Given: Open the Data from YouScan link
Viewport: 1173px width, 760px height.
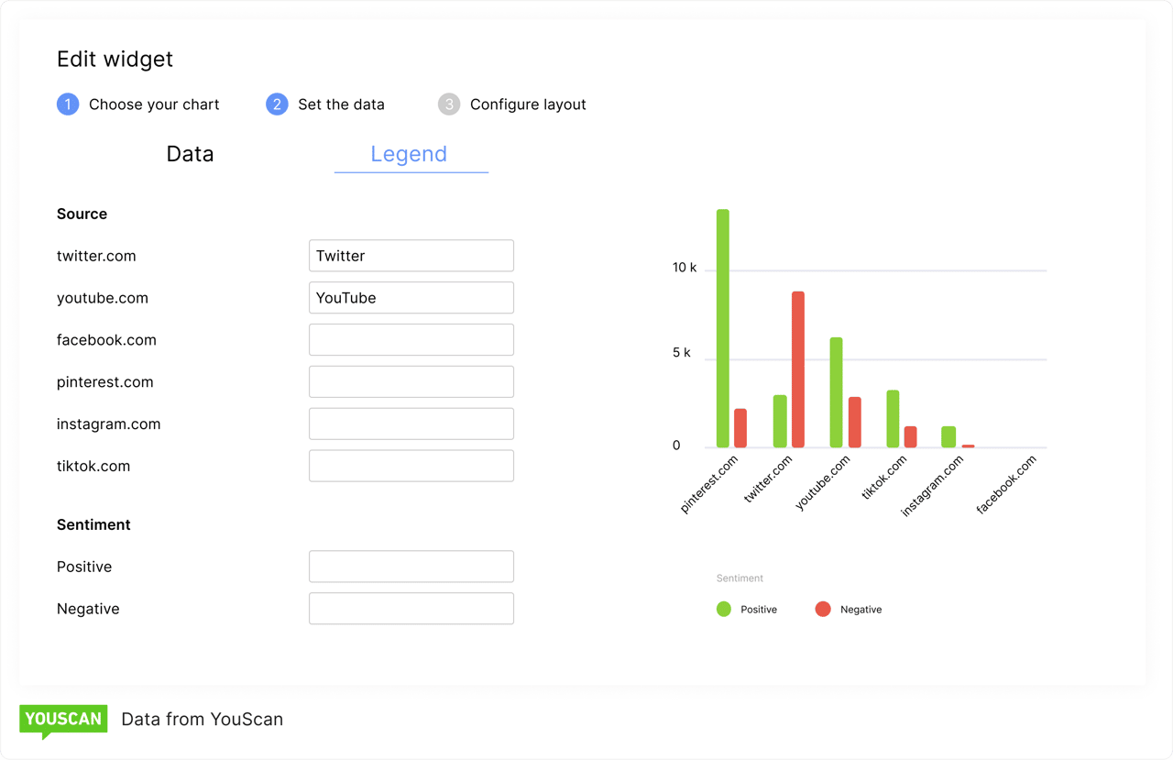Looking at the screenshot, I should coord(202,719).
